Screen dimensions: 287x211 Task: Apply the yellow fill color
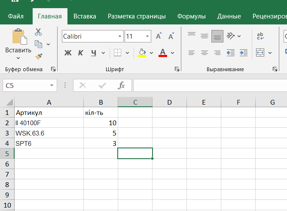click(x=142, y=53)
